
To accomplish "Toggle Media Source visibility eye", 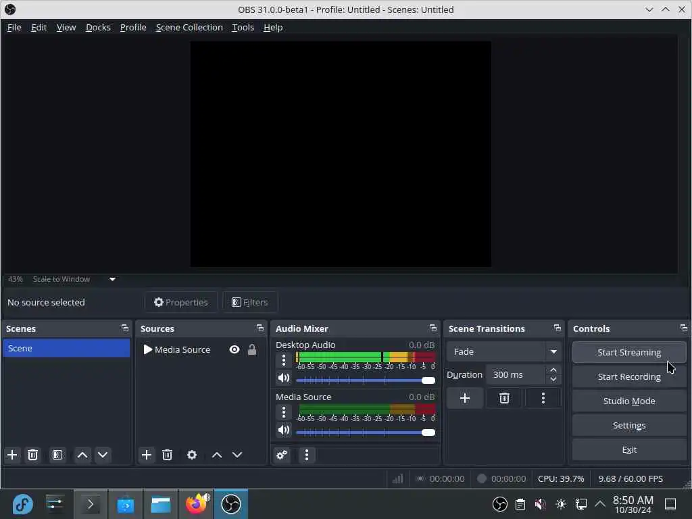I will (x=234, y=349).
